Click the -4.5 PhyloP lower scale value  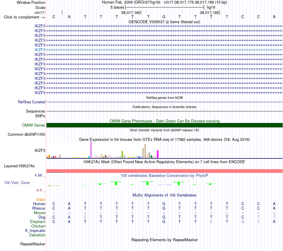[39, 190]
